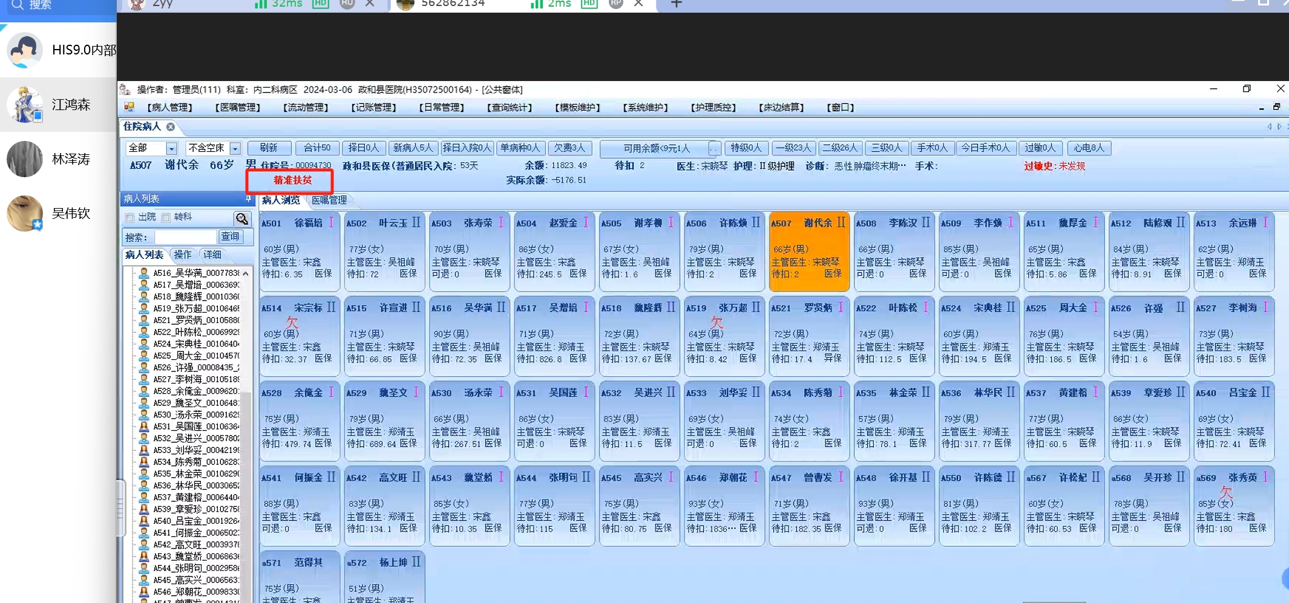Select bed card a569 张秀英
1289x603 pixels.
1235,506
